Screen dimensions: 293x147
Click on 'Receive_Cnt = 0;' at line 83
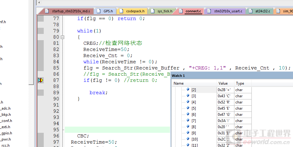pos(108,56)
